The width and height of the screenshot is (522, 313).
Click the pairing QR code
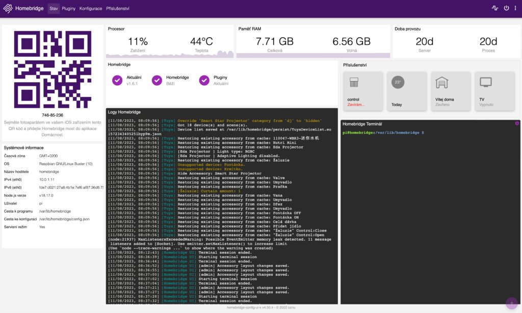point(53,70)
